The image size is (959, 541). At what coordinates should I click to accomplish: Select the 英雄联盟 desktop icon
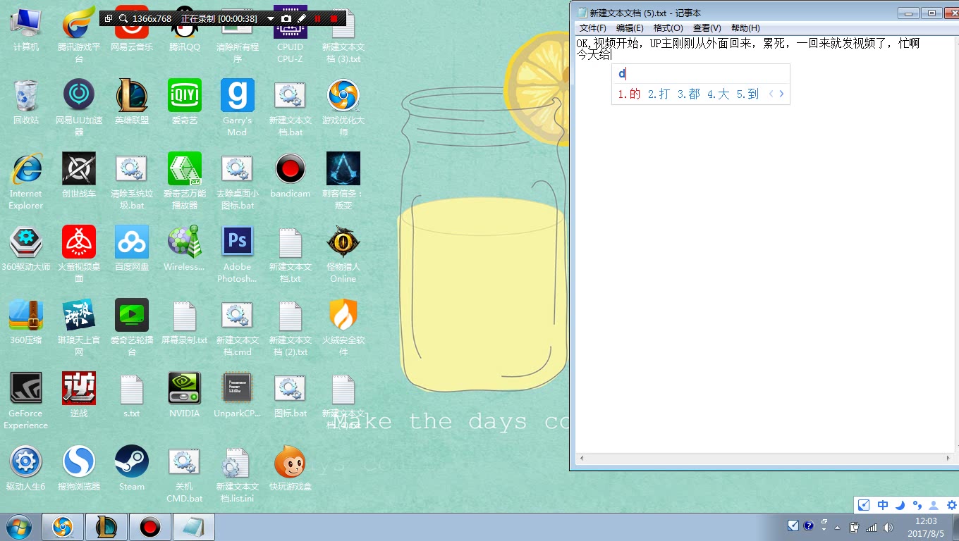(x=132, y=102)
